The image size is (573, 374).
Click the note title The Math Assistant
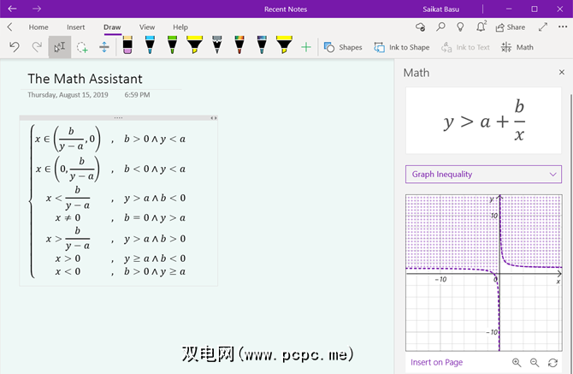click(x=85, y=79)
